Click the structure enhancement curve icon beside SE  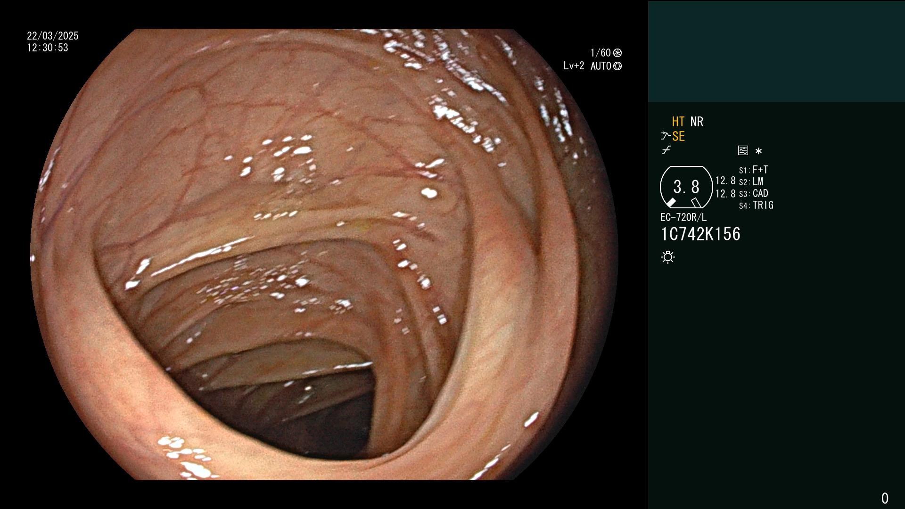[x=666, y=136]
